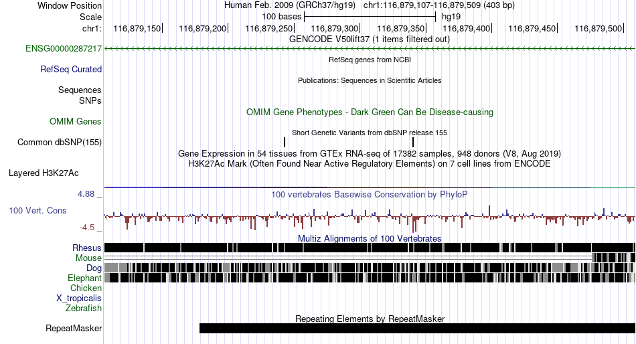Select the Mouse alignment label
This screenshot has height=344, width=636.
(x=88, y=258)
